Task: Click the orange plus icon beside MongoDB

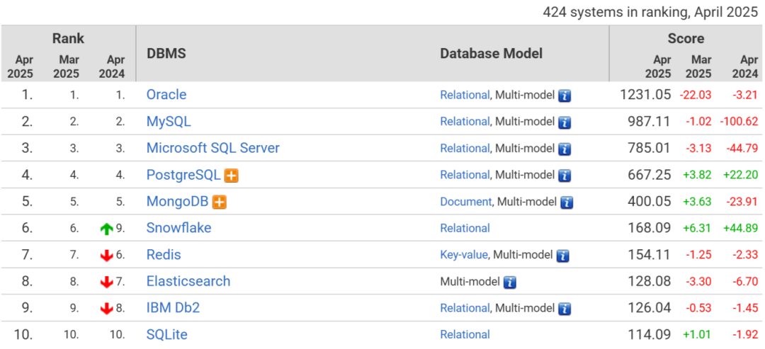Action: [219, 202]
